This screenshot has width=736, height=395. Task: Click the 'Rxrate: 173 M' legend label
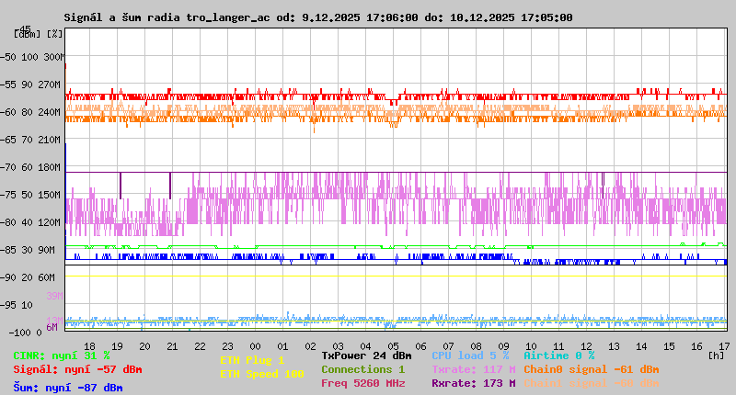pyautogui.click(x=474, y=383)
